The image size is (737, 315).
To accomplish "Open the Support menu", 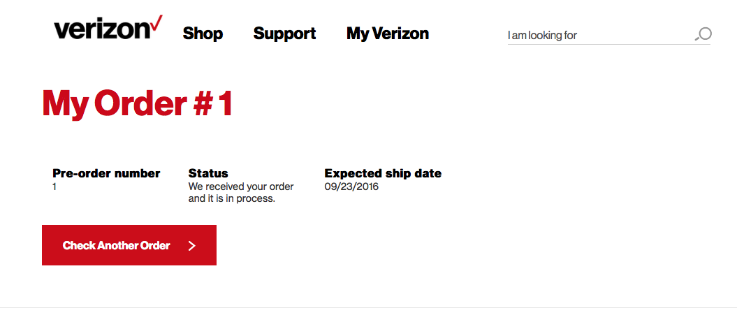I will (x=284, y=34).
